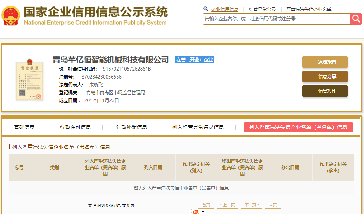Click legal representative name 朱晓飞
This screenshot has width=364, height=214.
point(96,85)
